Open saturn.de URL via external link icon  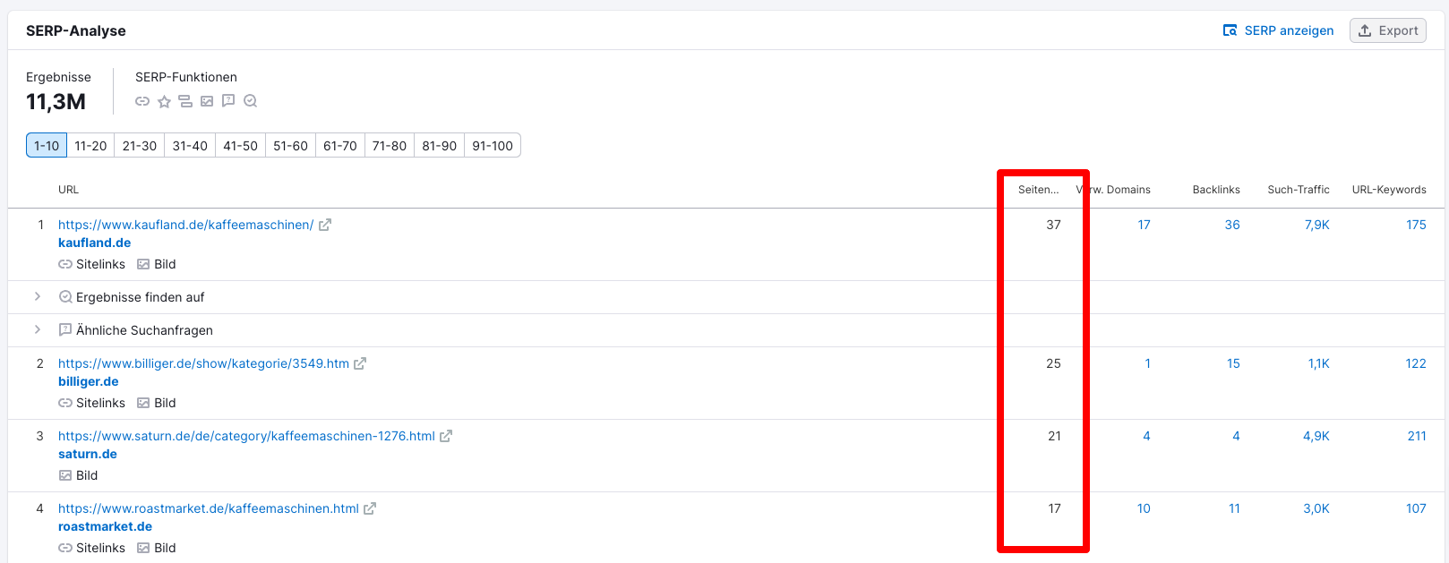(446, 436)
